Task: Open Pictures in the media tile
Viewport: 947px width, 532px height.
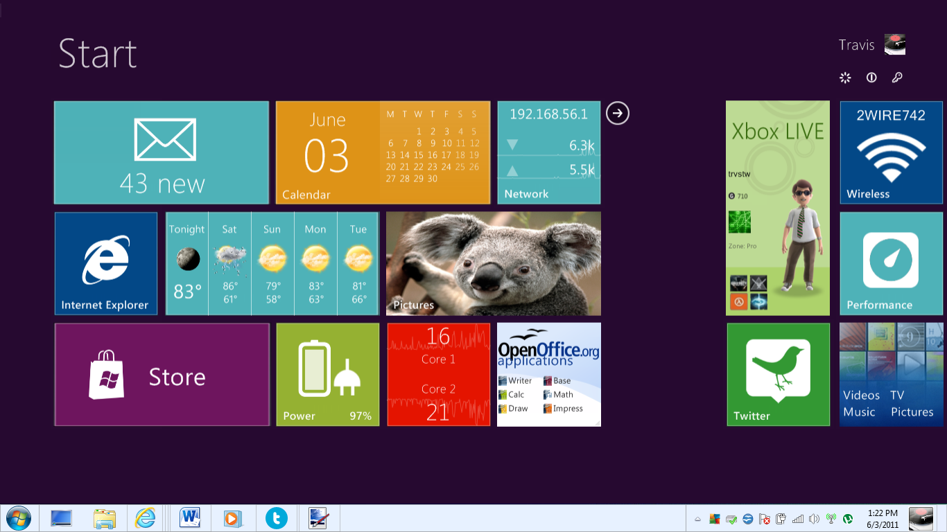Action: (x=912, y=411)
